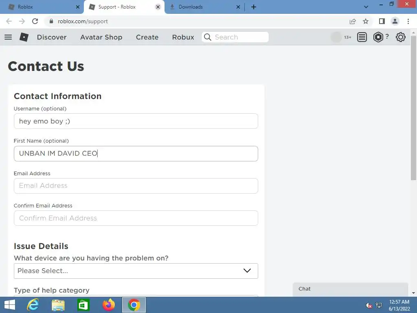The height and width of the screenshot is (313, 417).
Task: Open the hamburger navigation menu
Action: tap(8, 37)
